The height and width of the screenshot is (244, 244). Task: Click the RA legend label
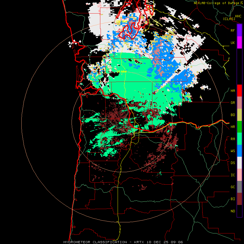tap(233, 139)
